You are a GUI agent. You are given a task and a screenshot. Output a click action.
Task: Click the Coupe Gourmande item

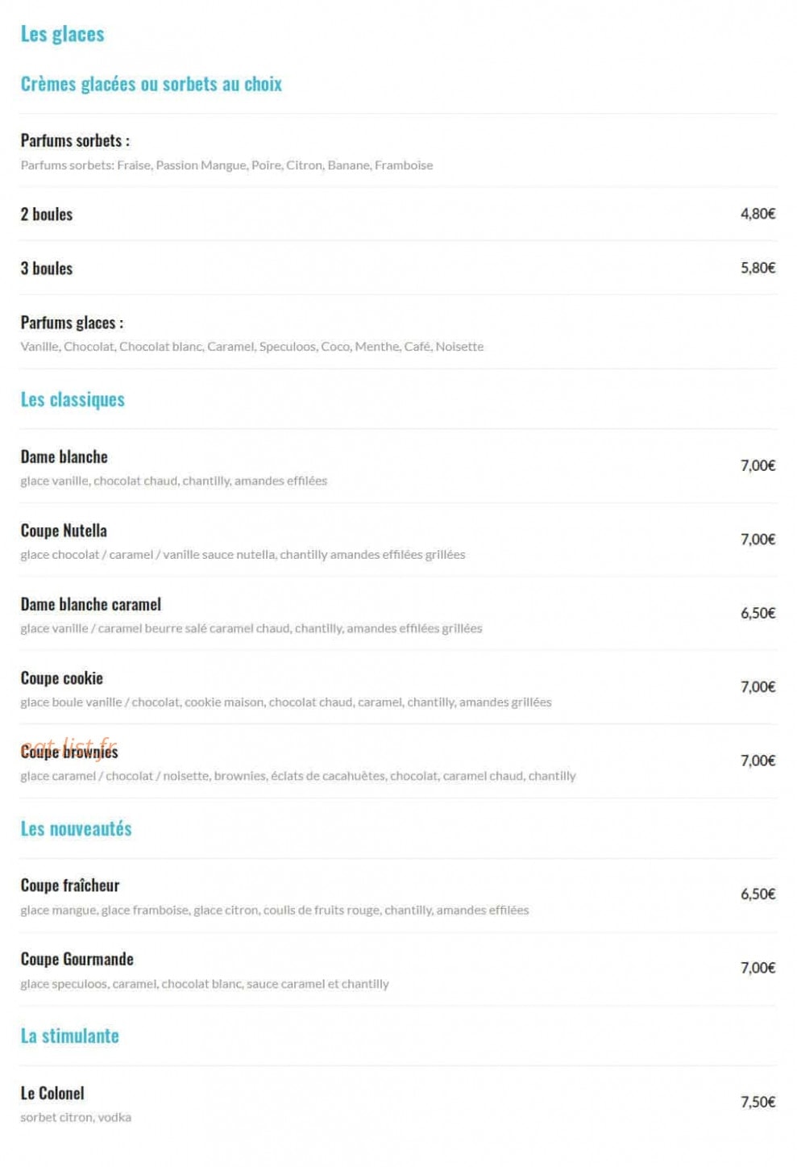coord(77,959)
